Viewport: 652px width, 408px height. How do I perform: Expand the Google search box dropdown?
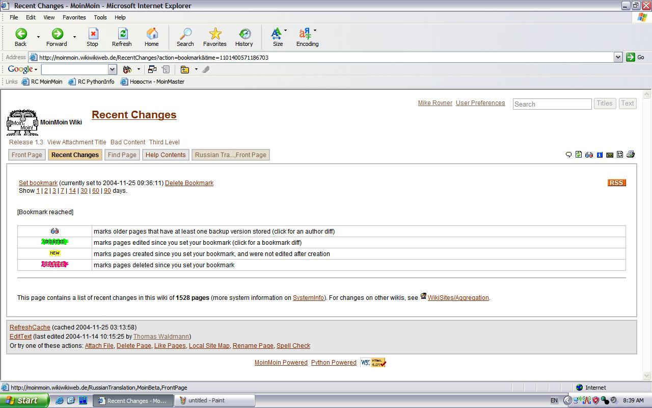tap(113, 69)
